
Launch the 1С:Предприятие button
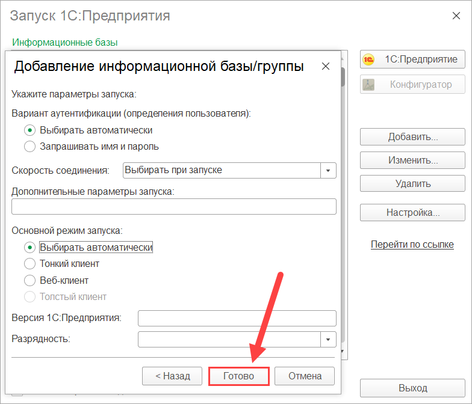point(413,59)
